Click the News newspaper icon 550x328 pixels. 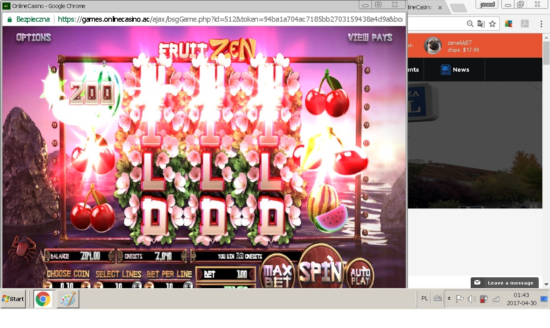pos(445,70)
